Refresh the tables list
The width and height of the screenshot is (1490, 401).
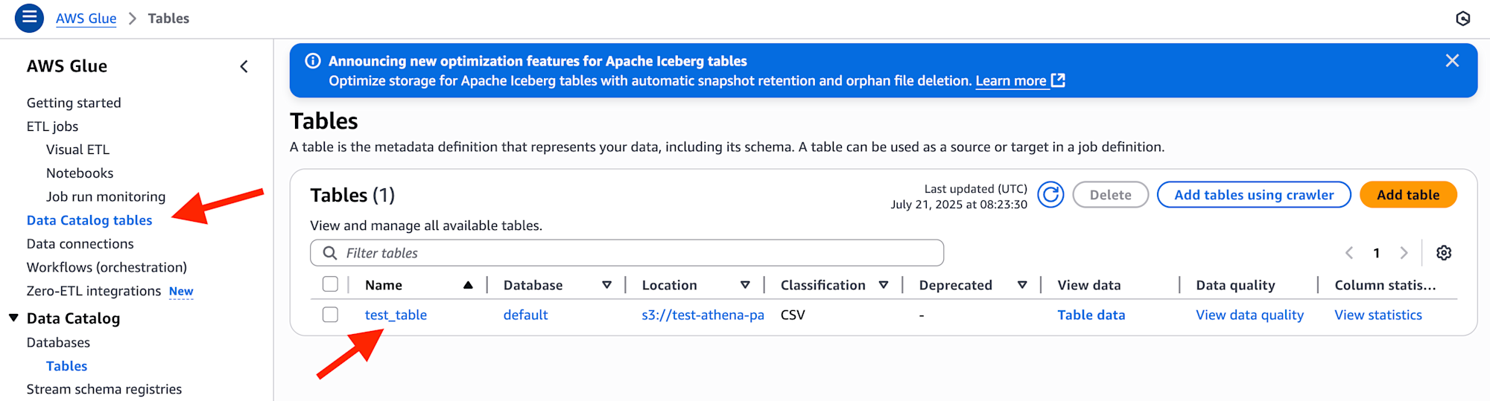[x=1050, y=195]
